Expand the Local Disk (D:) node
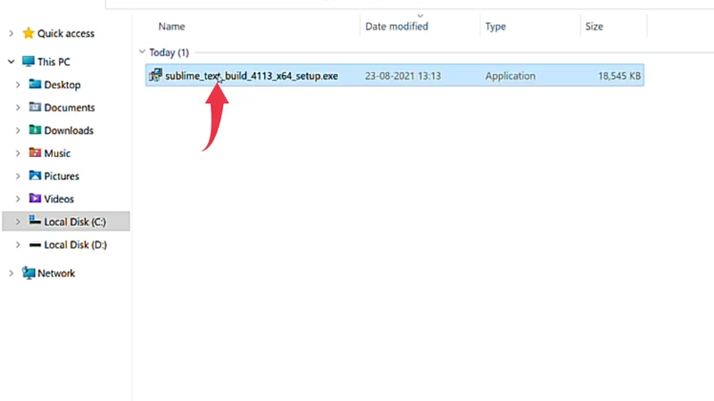Image resolution: width=714 pixels, height=401 pixels. click(19, 245)
